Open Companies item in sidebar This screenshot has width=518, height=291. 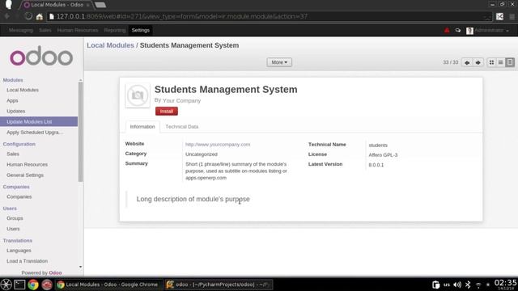pos(19,196)
